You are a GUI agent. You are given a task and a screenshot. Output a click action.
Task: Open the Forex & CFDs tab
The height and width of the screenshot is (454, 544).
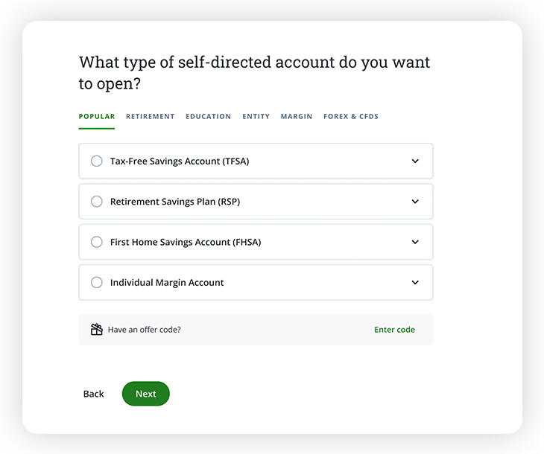(351, 117)
